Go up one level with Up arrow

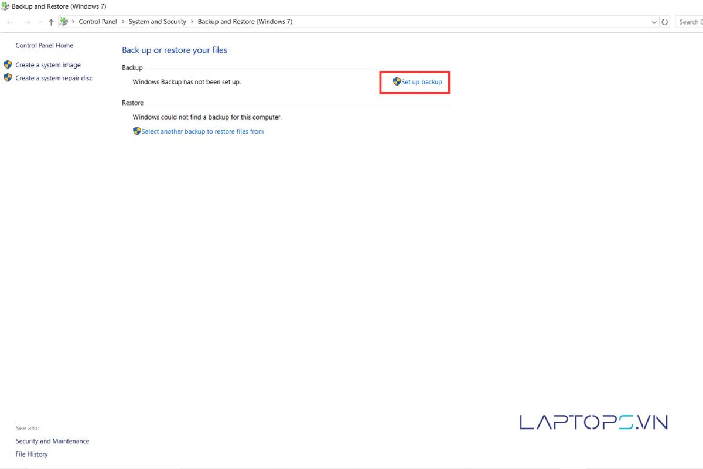pyautogui.click(x=51, y=22)
